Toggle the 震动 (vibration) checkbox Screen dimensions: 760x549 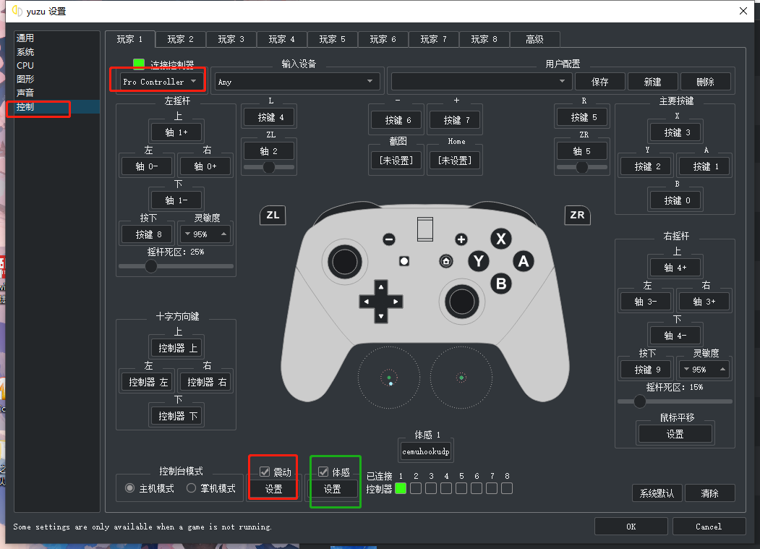(x=265, y=471)
